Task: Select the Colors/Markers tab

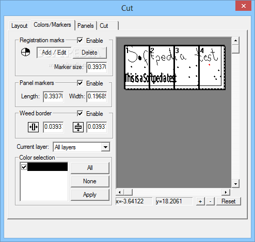Action: point(52,25)
